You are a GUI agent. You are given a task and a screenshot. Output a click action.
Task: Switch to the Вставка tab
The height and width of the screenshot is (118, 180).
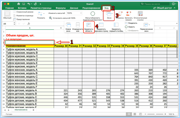(22, 8)
